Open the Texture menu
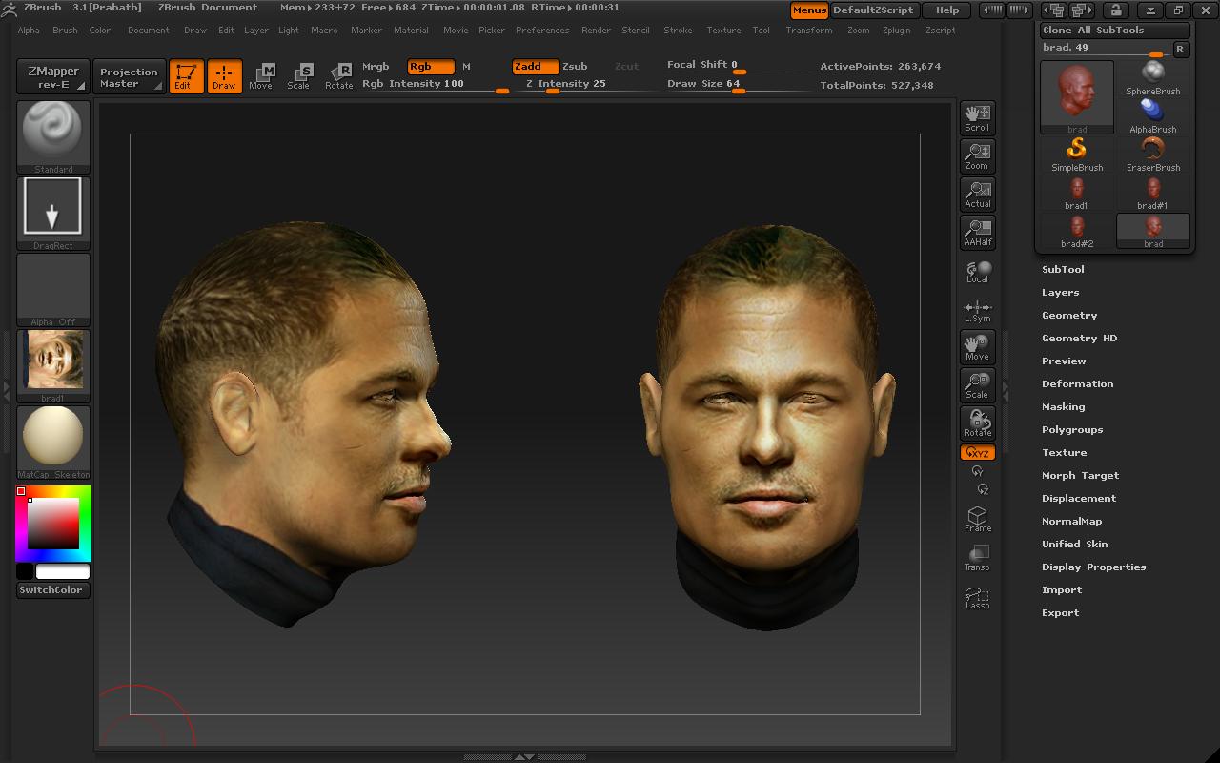The height and width of the screenshot is (763, 1220). tap(723, 31)
